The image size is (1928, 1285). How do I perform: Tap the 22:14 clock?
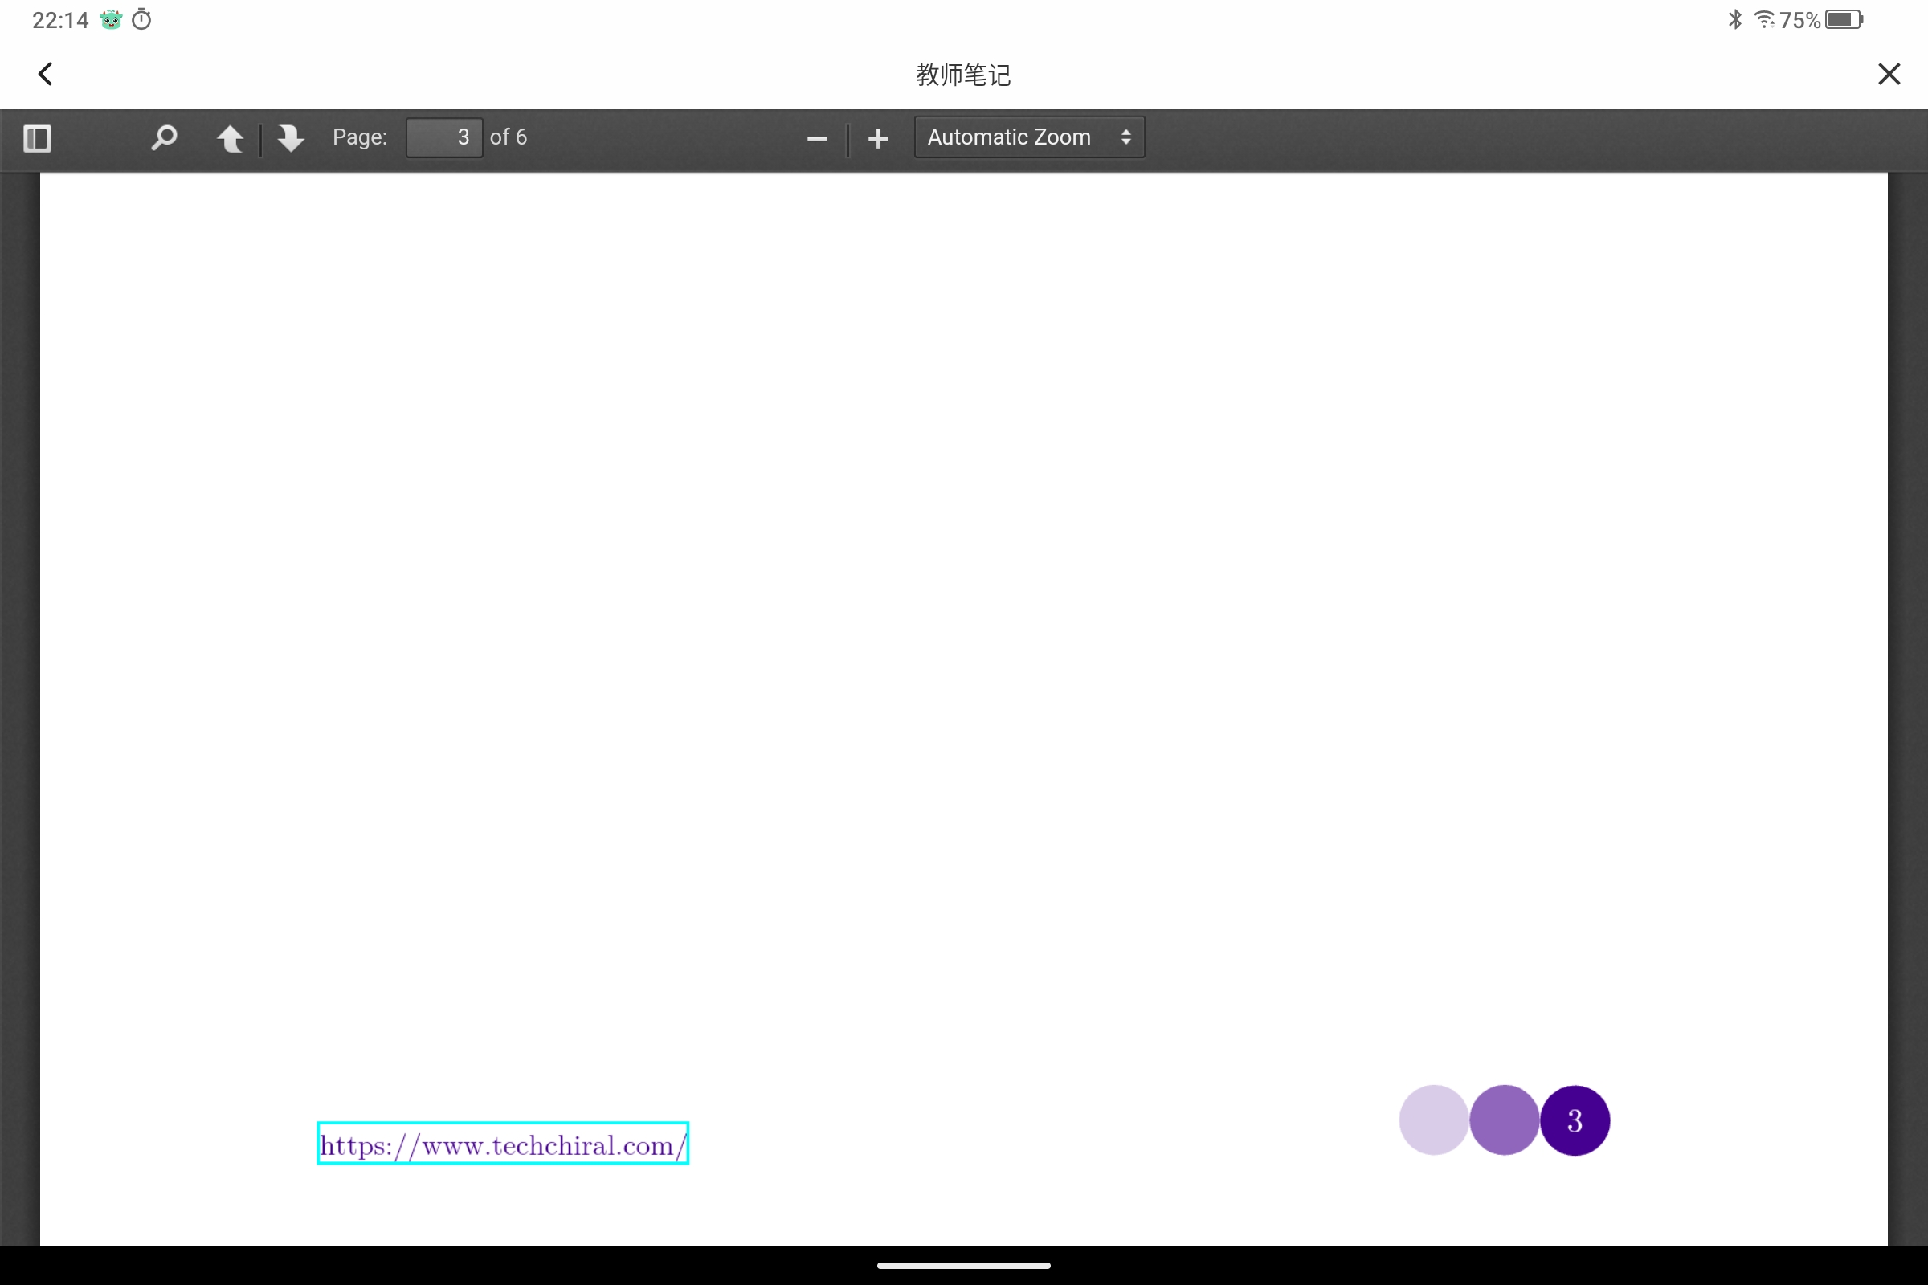[x=61, y=19]
